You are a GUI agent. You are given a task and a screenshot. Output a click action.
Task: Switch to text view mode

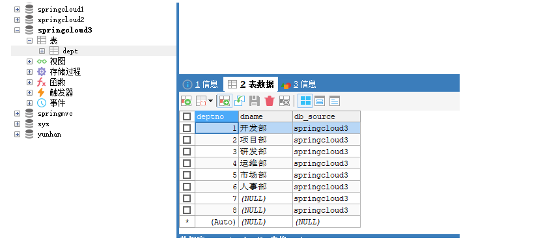[x=335, y=101]
